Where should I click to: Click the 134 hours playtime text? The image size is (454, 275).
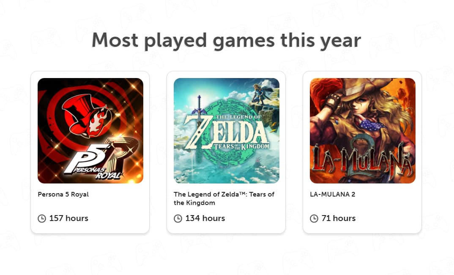pos(205,218)
